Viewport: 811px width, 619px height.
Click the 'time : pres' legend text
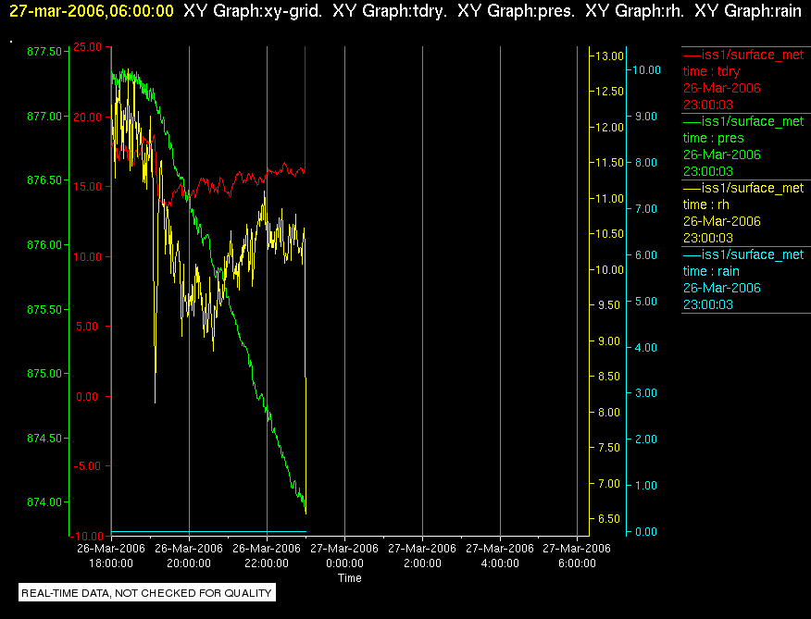[x=713, y=138]
